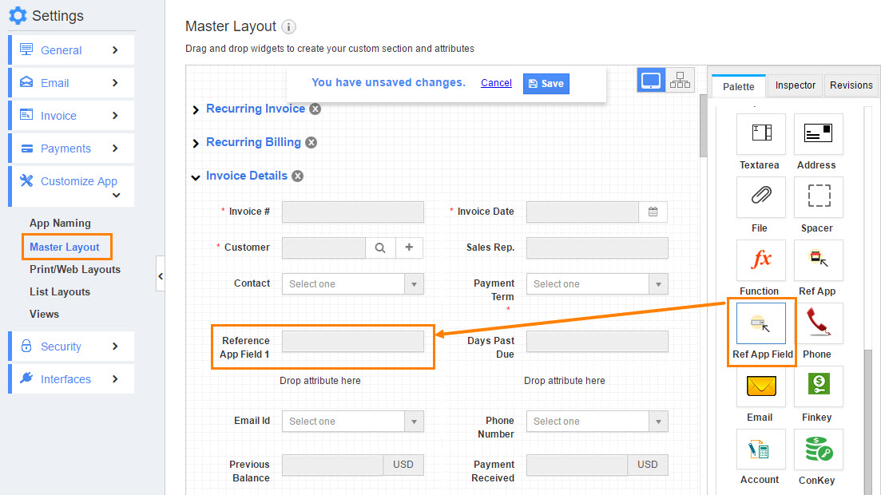The image size is (881, 495).
Task: Remove the Recurring Invoice section
Action: pos(315,109)
